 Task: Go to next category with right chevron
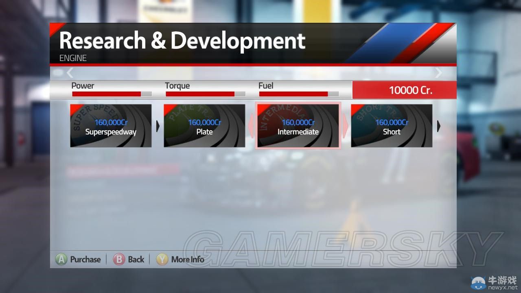438,73
